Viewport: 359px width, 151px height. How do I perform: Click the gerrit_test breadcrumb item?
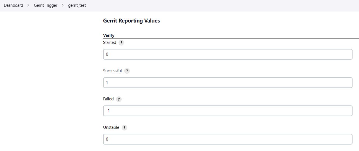coord(77,5)
